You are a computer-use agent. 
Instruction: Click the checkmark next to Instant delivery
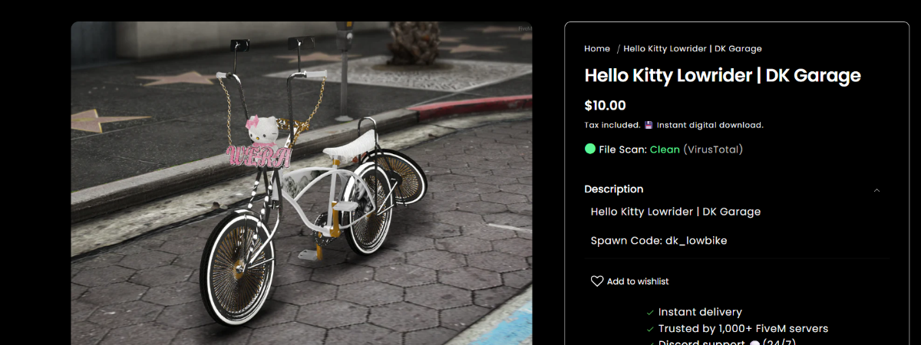pos(650,313)
